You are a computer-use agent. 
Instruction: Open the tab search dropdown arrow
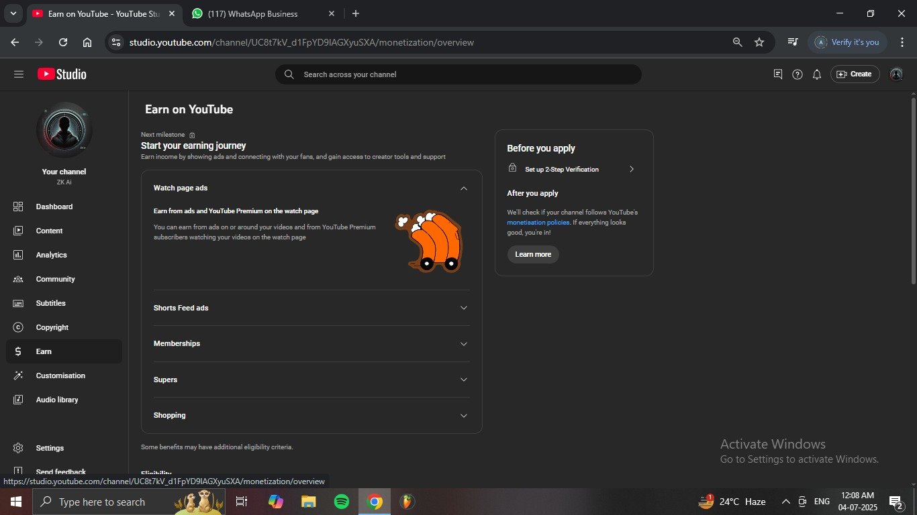click(13, 13)
